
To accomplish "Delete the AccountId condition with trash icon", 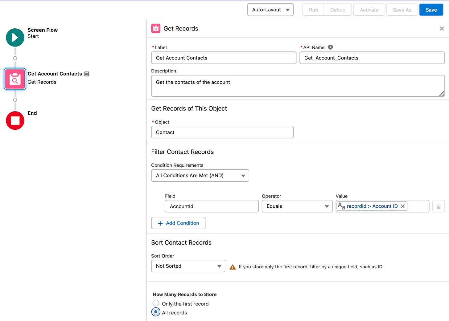I will click(438, 206).
